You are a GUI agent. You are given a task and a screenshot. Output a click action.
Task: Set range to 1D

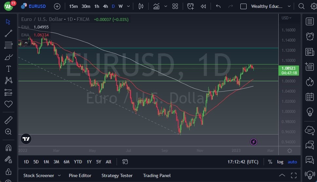coord(26,162)
